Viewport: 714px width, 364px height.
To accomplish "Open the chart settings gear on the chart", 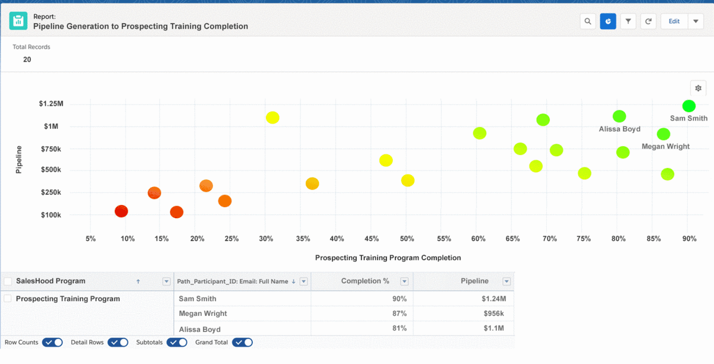I will point(698,87).
